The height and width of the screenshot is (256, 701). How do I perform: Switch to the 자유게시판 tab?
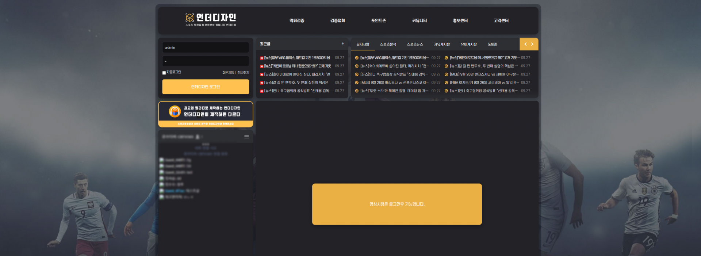point(442,44)
